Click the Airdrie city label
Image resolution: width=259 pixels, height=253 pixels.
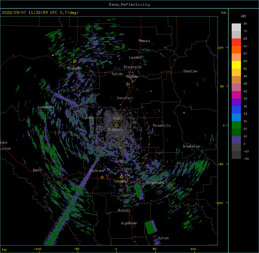click(121, 162)
